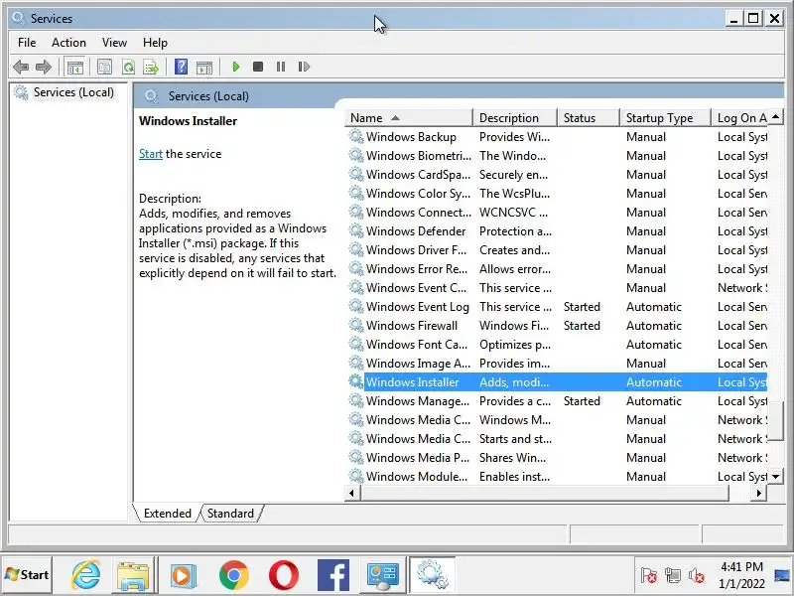Click the Stop Service square icon

(x=258, y=67)
